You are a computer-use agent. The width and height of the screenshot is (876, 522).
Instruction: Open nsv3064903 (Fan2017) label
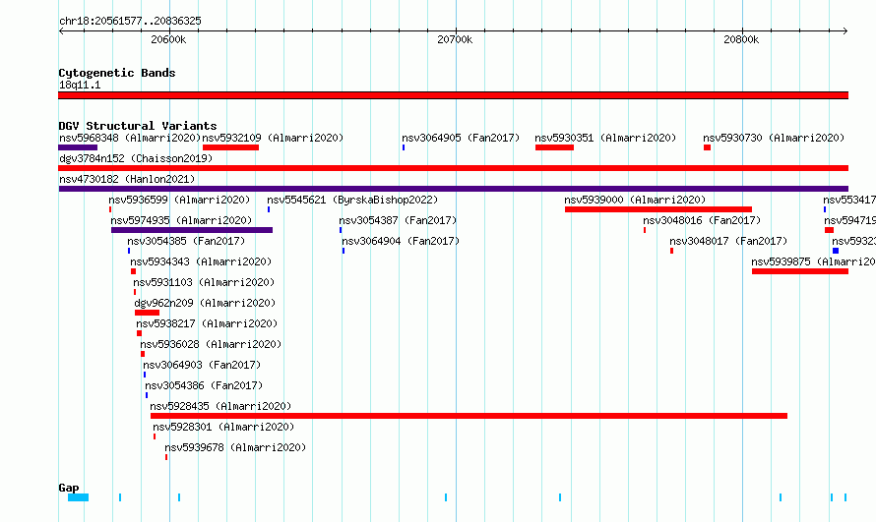[x=202, y=365]
